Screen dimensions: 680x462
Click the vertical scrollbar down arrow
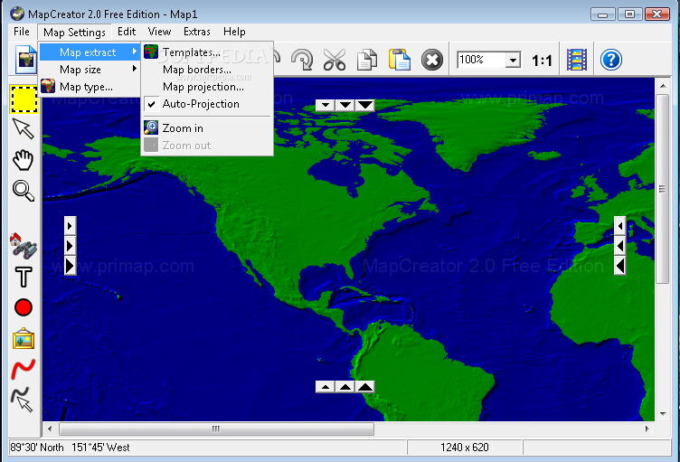pos(663,414)
